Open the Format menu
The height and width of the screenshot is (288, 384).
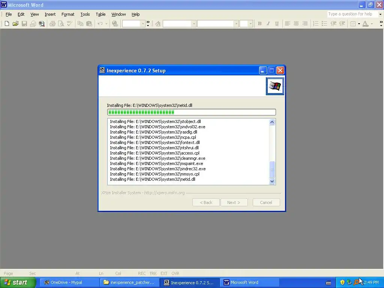pos(68,14)
